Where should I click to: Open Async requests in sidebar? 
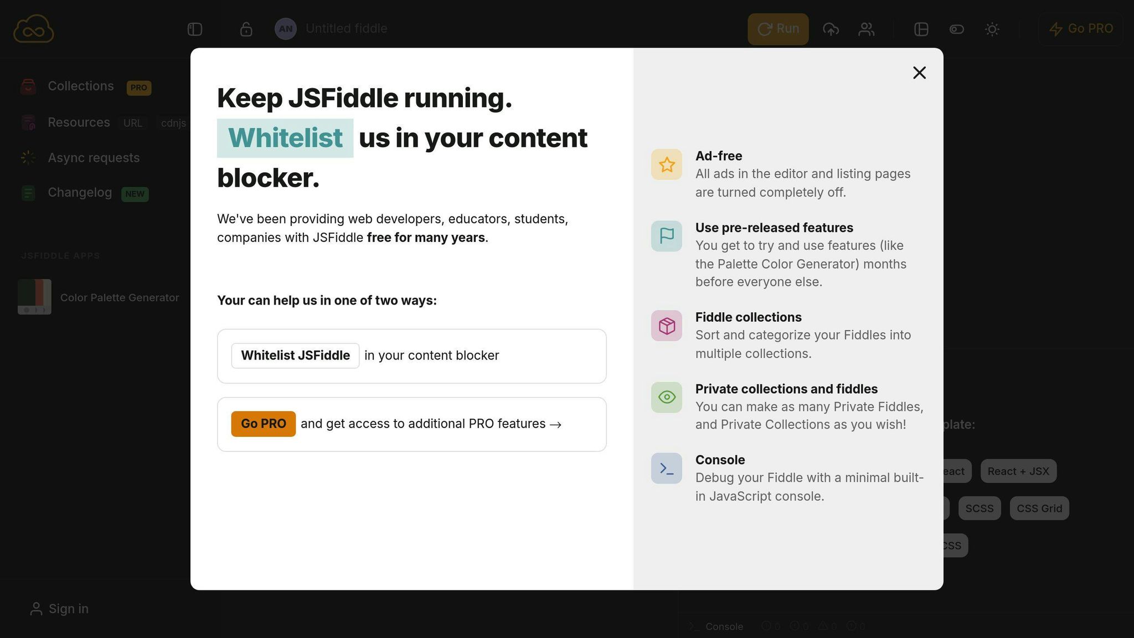pos(94,158)
